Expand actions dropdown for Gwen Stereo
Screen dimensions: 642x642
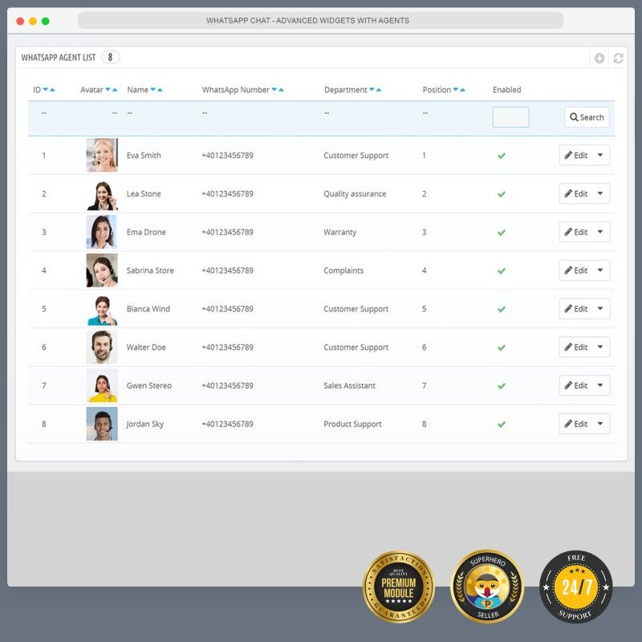point(600,385)
